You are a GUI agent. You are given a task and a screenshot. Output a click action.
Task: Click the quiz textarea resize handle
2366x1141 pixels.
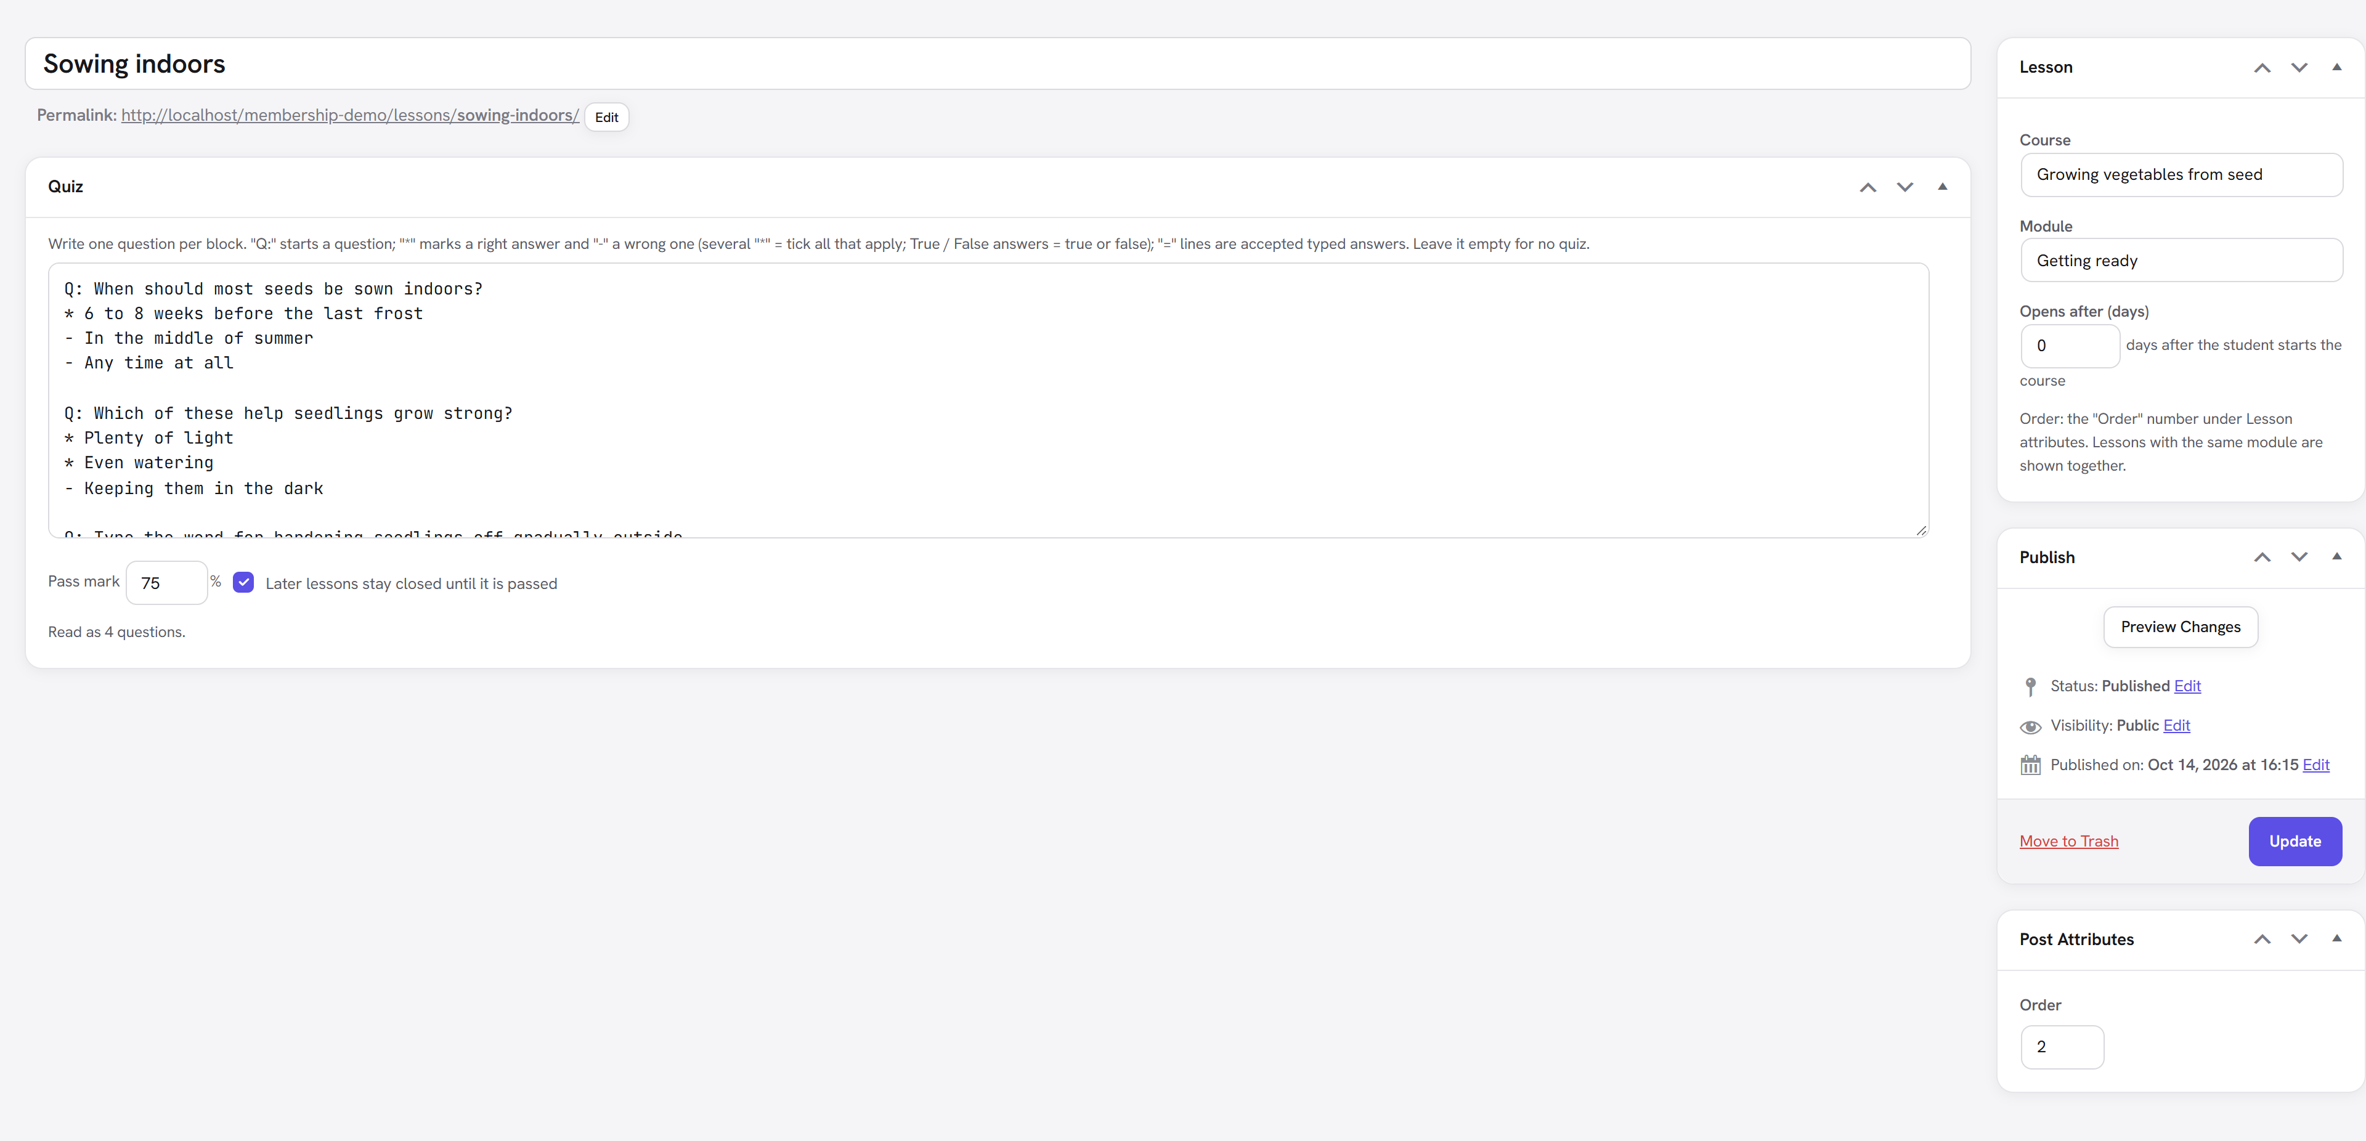[1921, 530]
